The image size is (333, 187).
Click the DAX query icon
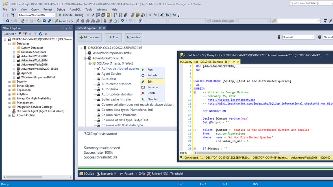[x=98, y=21]
